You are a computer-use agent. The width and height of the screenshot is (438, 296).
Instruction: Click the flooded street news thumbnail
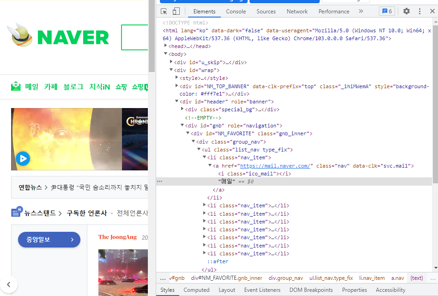(x=123, y=272)
